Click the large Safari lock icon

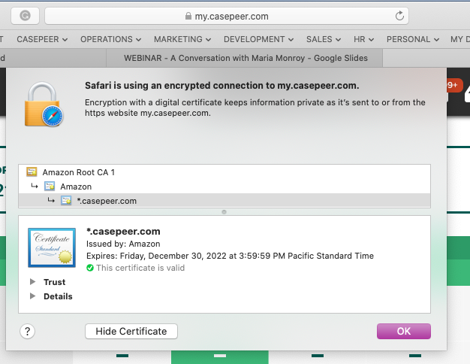[x=44, y=105]
